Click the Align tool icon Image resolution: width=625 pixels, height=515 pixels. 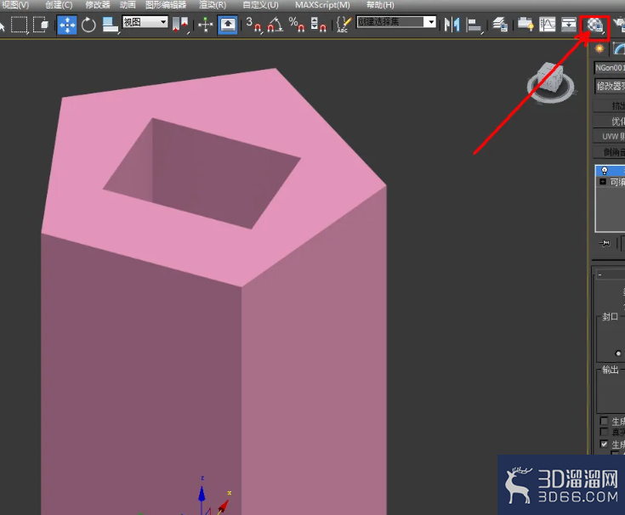click(474, 25)
